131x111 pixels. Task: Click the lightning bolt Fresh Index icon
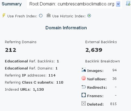coord(4,15)
